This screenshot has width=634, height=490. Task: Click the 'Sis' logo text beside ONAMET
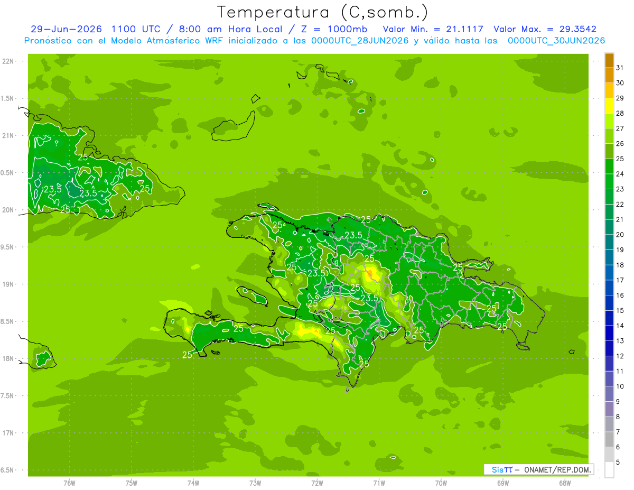498,469
